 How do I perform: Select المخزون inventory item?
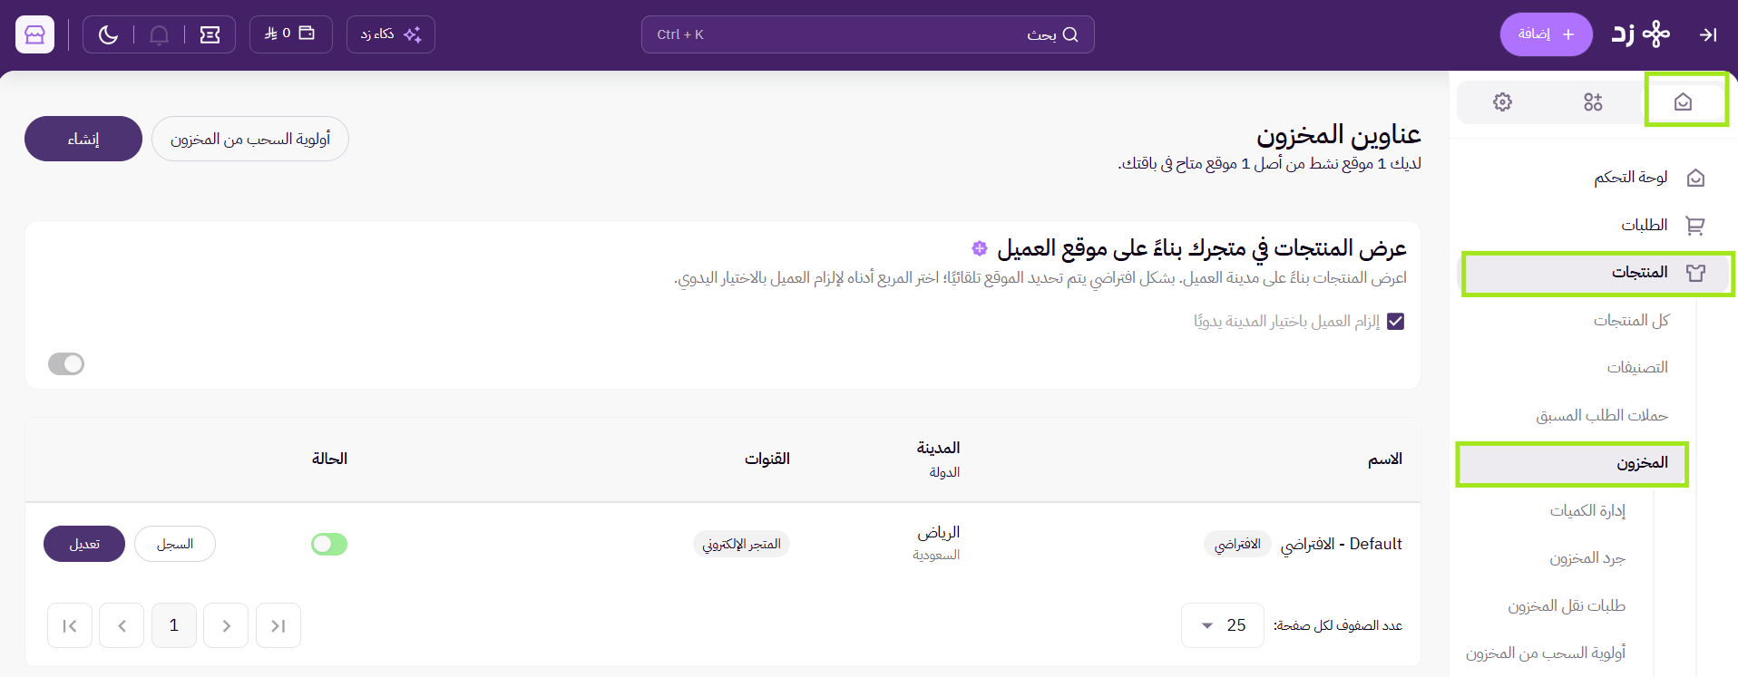(x=1572, y=463)
